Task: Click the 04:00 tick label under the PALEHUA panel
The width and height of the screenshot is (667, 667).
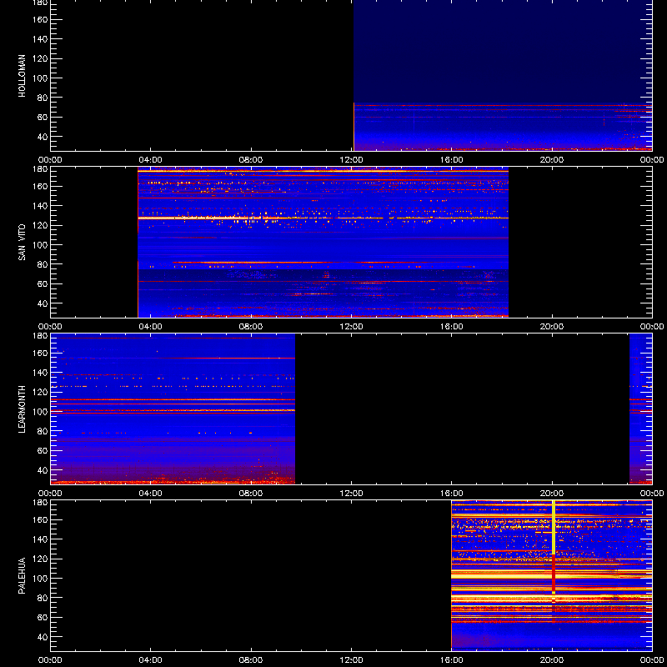Action: [x=151, y=660]
